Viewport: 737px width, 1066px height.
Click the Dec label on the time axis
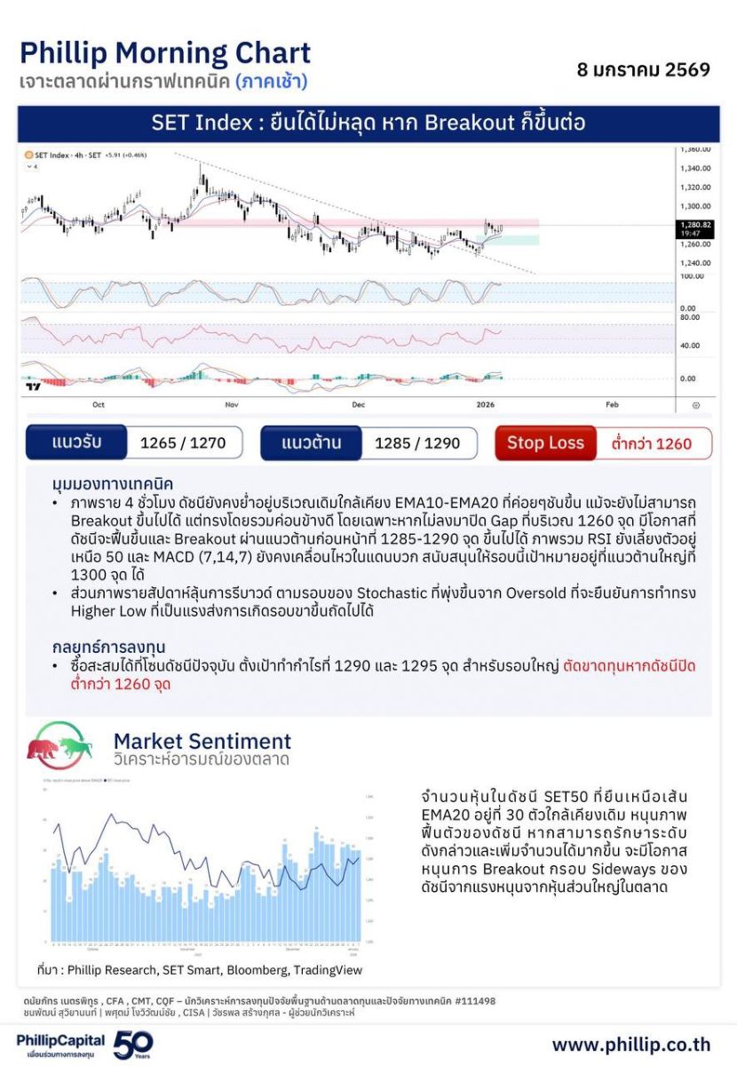[x=359, y=404]
